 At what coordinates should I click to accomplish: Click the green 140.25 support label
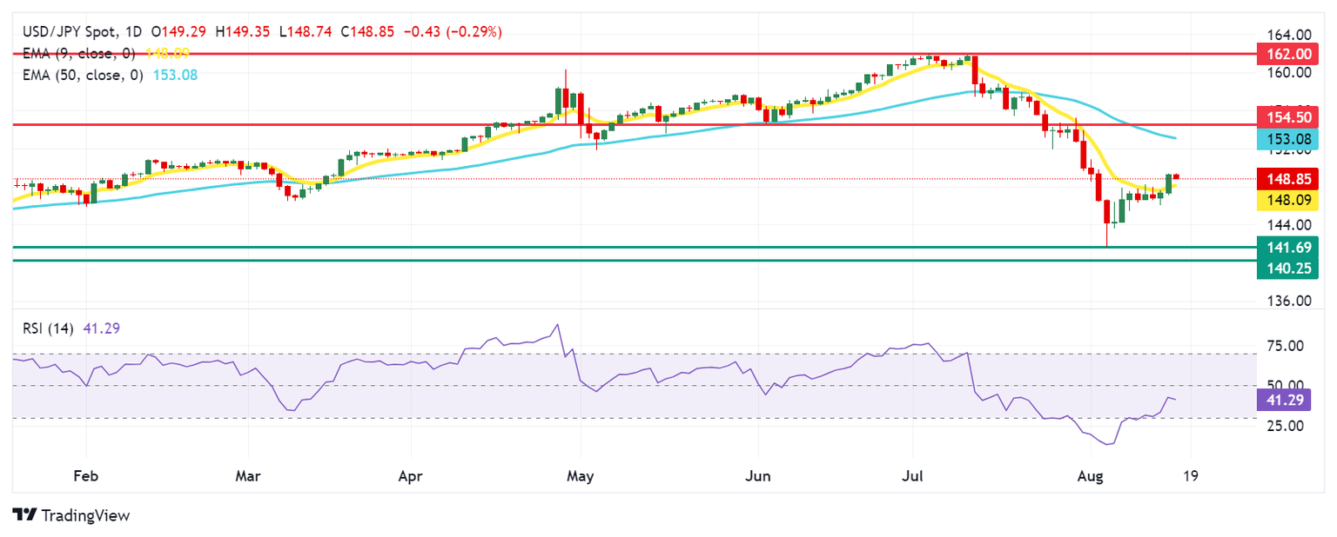pos(1287,269)
